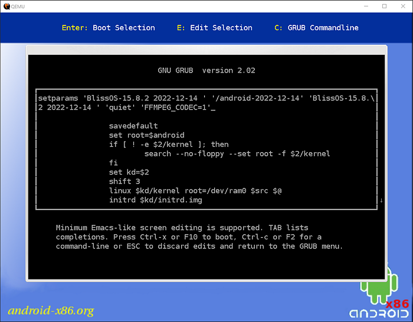Click the 'initrd $kd/initrd.img' line

[156, 200]
